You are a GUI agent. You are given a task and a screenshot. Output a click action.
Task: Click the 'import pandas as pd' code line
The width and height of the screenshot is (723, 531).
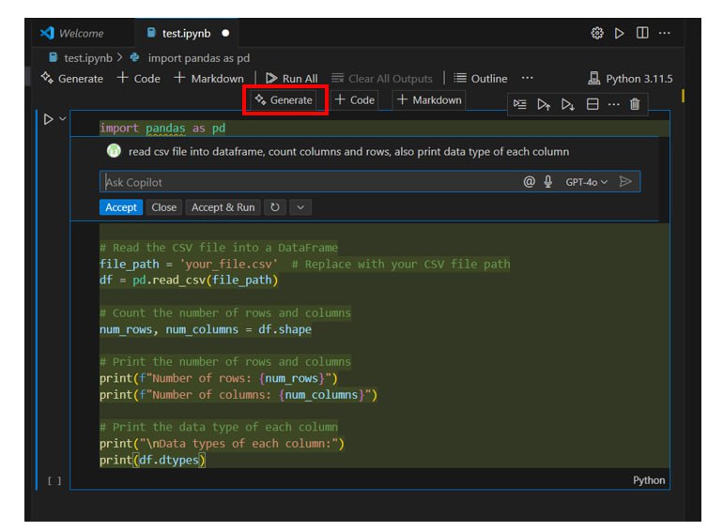pos(162,128)
